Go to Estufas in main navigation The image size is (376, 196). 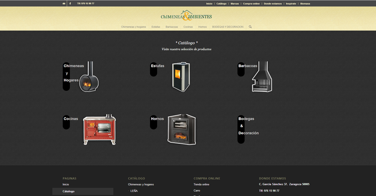pyautogui.click(x=156, y=27)
